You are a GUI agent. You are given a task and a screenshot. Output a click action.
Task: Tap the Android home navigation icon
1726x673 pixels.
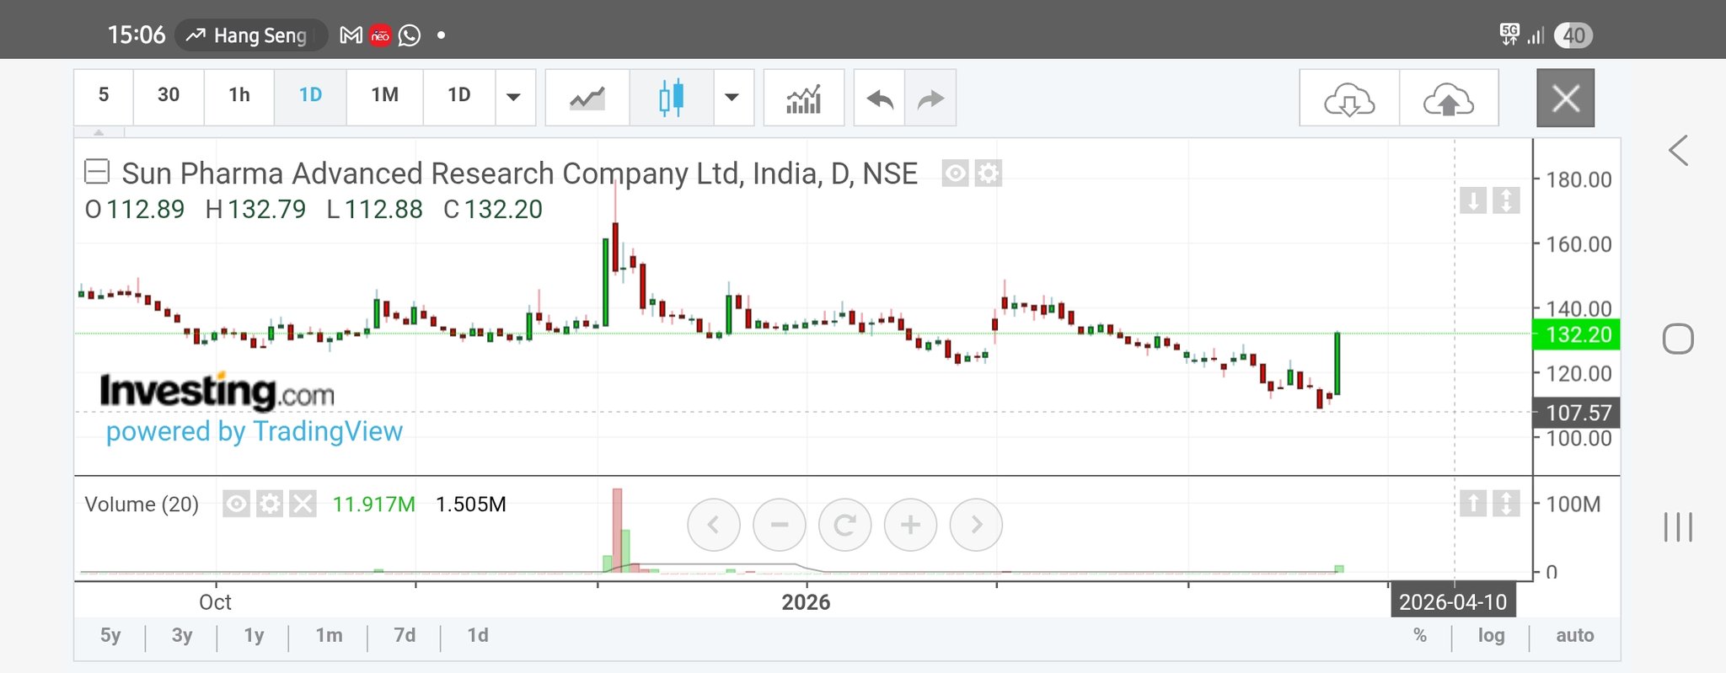click(1678, 339)
